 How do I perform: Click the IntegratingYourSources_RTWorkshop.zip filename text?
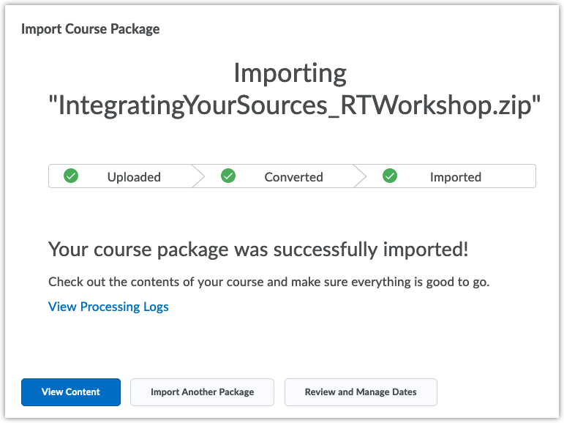[294, 106]
